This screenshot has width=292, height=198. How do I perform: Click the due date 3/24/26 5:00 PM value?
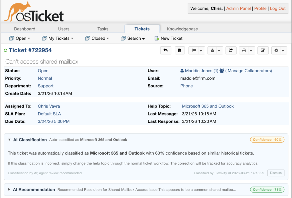54,121
